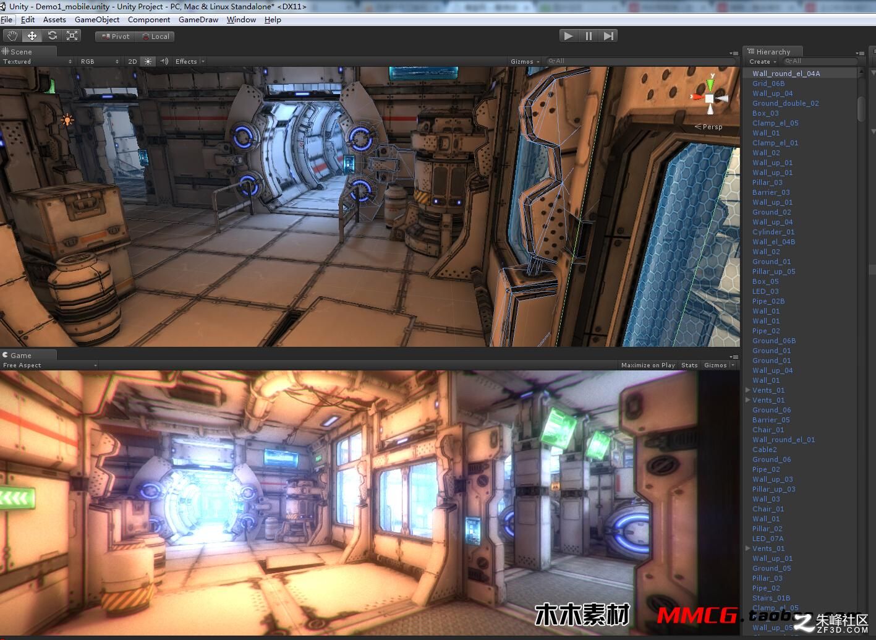Open the RGB render mode dropdown

pyautogui.click(x=99, y=61)
